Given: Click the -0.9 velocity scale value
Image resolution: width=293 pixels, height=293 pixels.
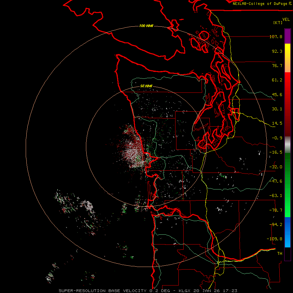Looking at the screenshot, I should point(277,138).
